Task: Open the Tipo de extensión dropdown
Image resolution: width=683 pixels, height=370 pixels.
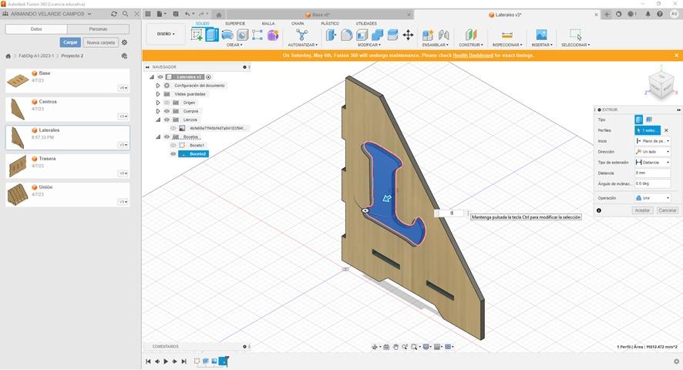Action: pyautogui.click(x=652, y=162)
